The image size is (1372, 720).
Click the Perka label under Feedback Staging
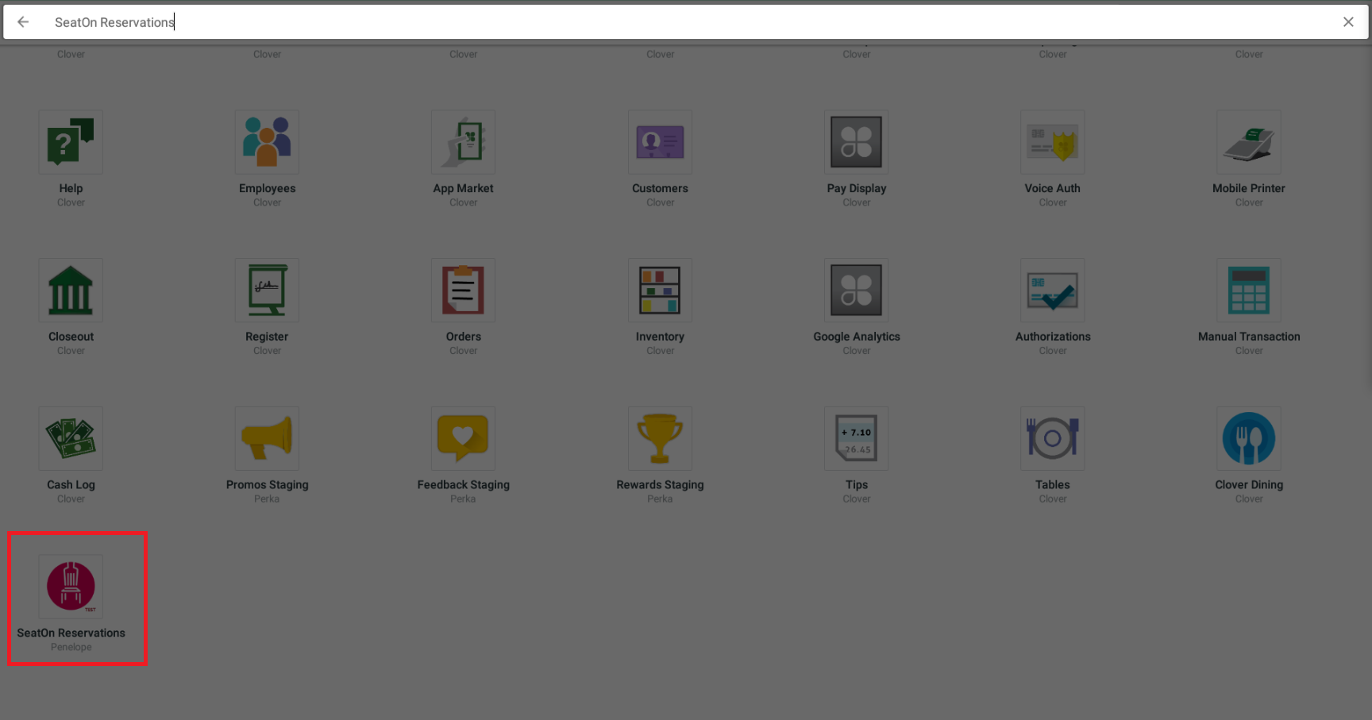pyautogui.click(x=463, y=499)
